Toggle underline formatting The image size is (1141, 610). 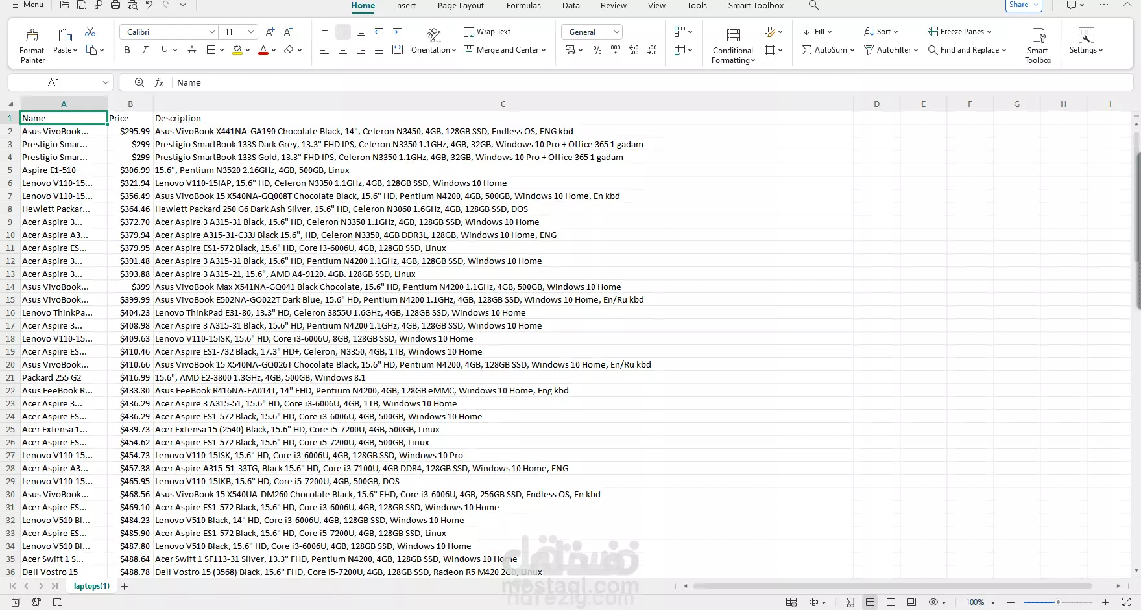tap(165, 50)
